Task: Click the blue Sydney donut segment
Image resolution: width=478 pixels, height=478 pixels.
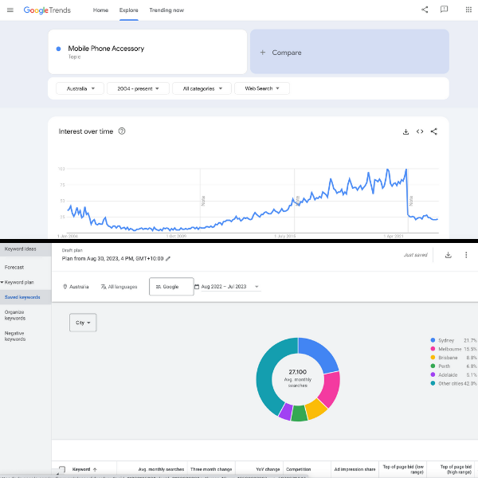Action: (319, 354)
